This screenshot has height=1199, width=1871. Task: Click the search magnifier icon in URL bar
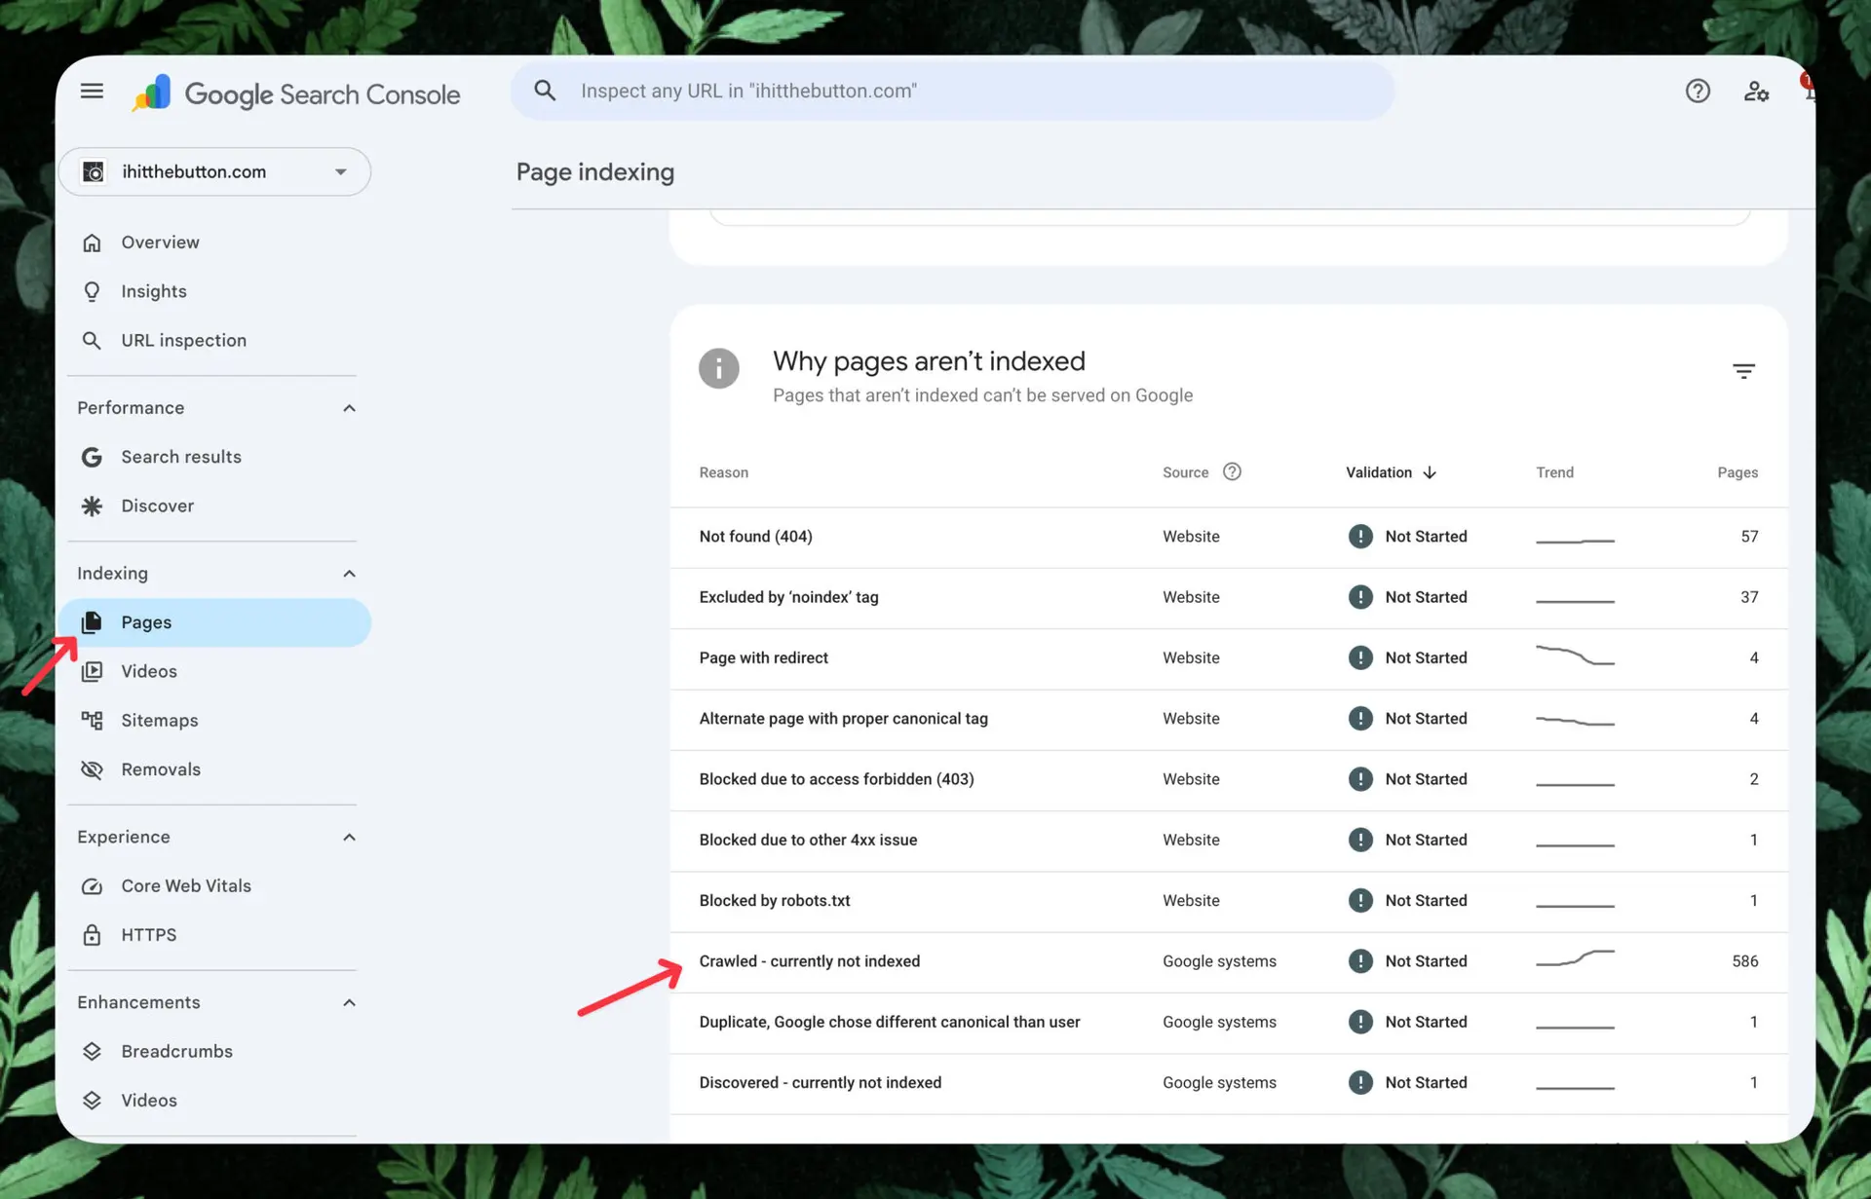pyautogui.click(x=545, y=91)
